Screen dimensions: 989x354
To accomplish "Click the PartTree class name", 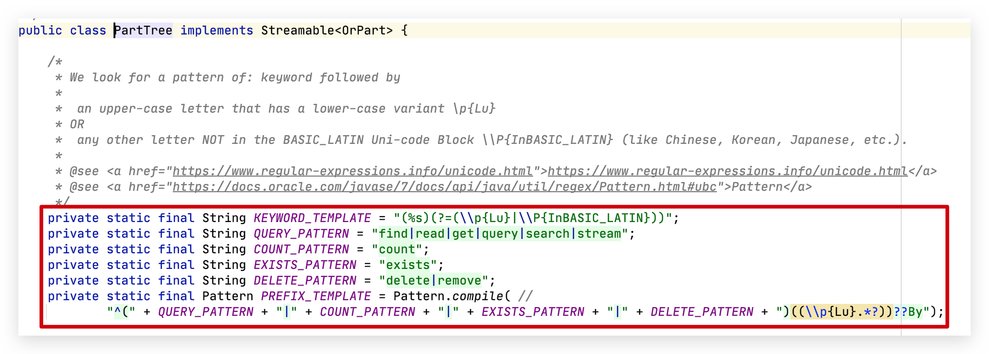I will [143, 31].
